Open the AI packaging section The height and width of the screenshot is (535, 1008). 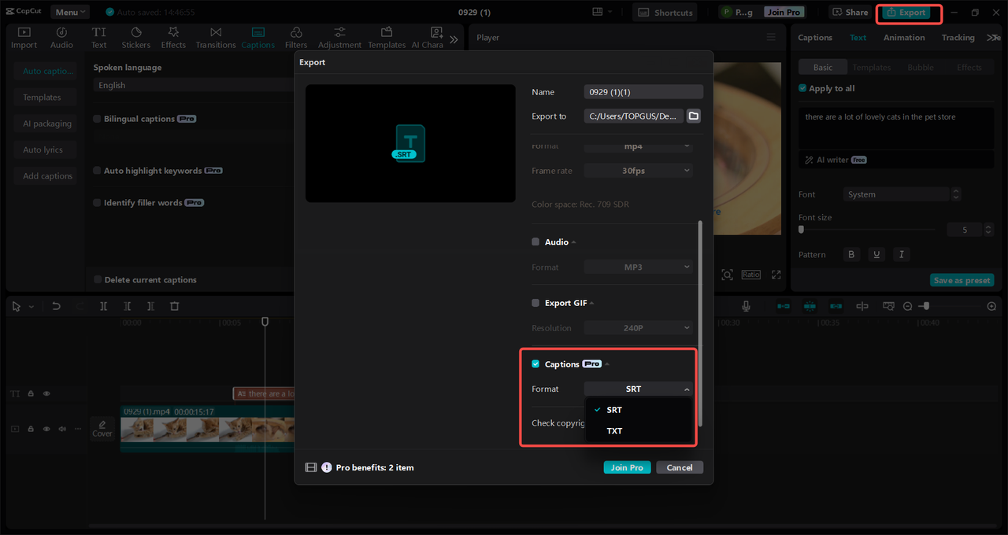[x=47, y=124]
